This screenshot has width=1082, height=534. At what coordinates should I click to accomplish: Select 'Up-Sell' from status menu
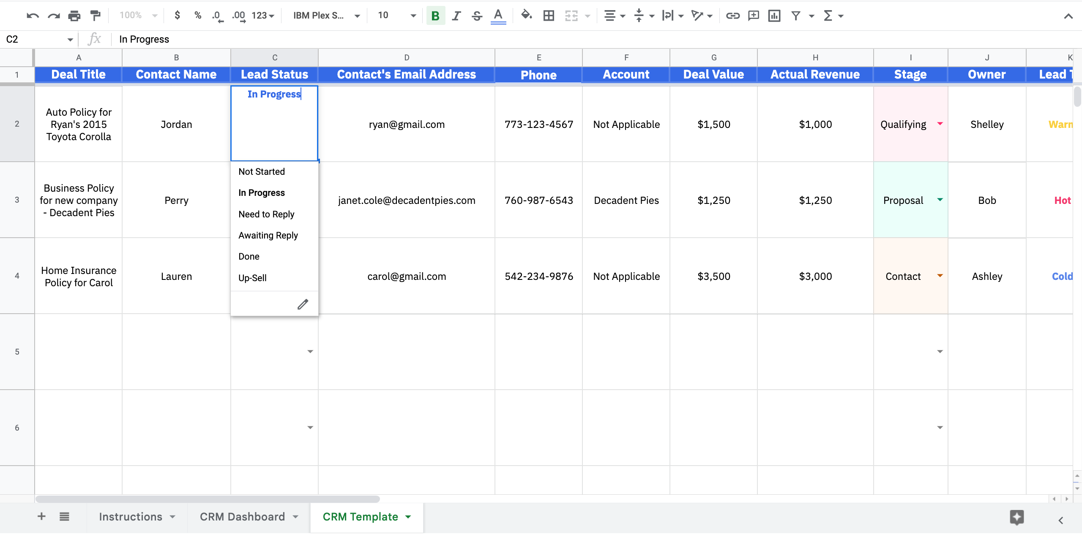[x=253, y=277]
